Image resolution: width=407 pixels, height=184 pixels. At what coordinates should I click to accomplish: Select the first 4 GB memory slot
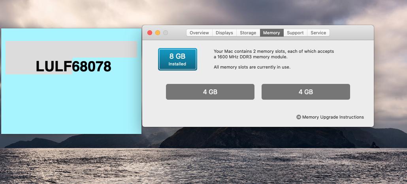pyautogui.click(x=210, y=92)
